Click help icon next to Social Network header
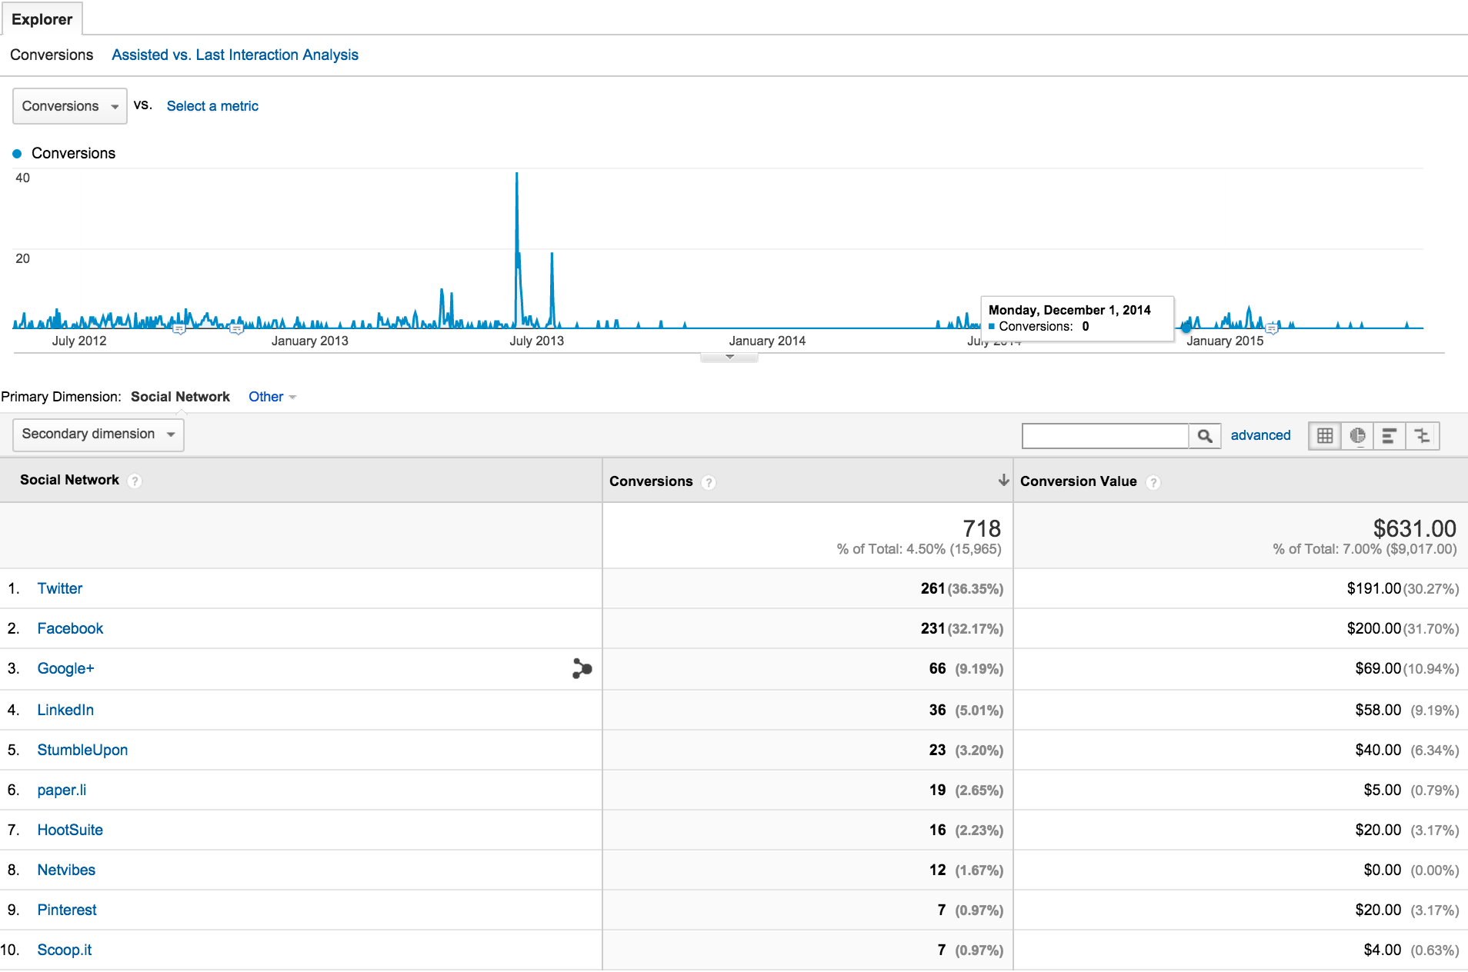Screen dimensions: 1468x972 pyautogui.click(x=135, y=481)
